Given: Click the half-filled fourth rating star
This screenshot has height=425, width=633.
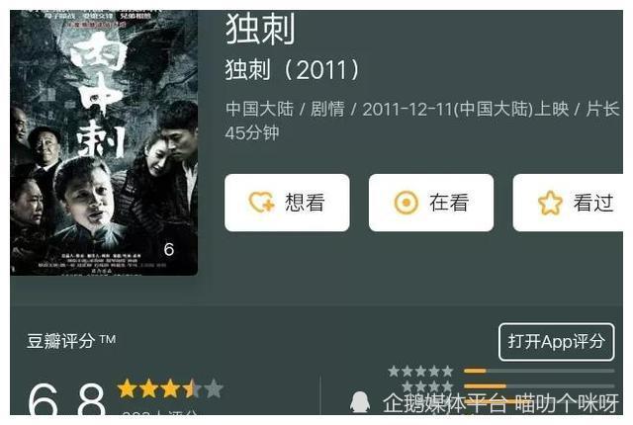Looking at the screenshot, I should [192, 389].
